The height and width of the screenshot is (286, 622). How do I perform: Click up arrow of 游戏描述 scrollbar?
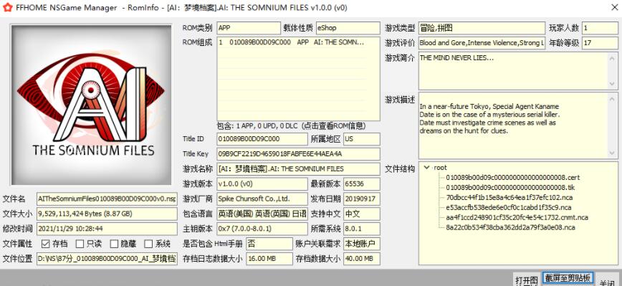point(613,98)
